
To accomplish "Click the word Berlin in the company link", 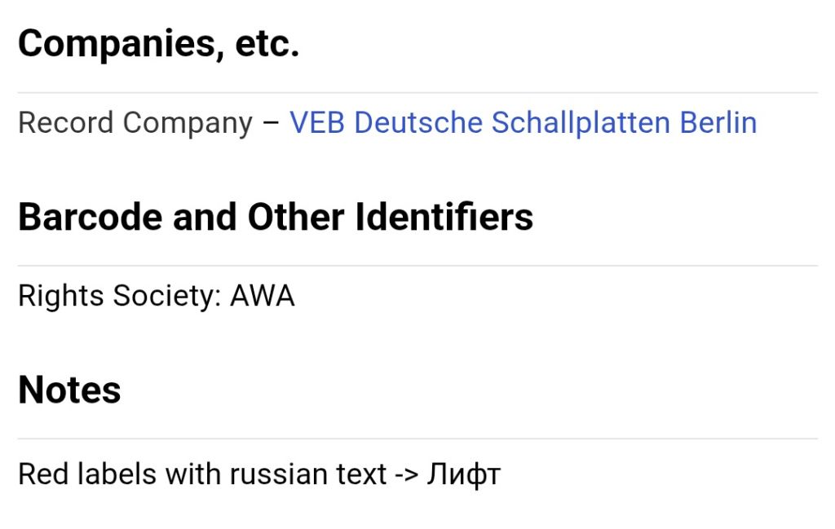I will click(718, 123).
